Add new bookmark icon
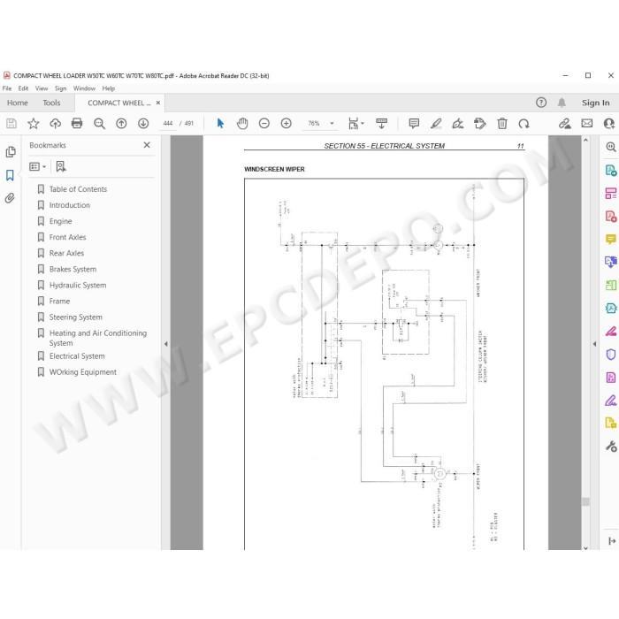 pos(61,166)
